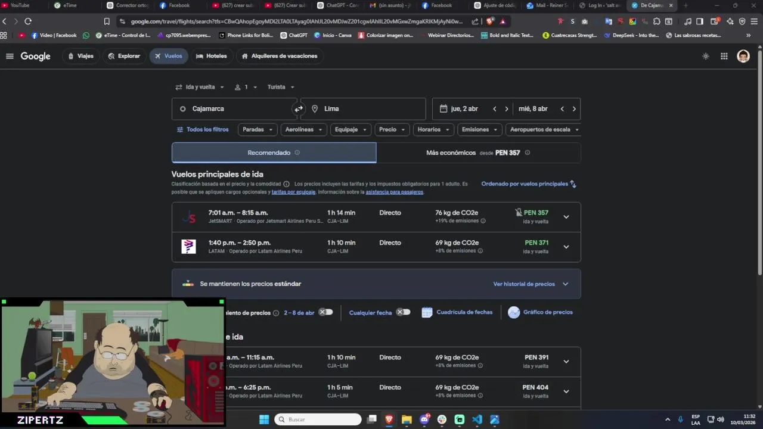Screen dimensions: 763x429
Task: Open Brave browser on taskbar
Action: (x=389, y=419)
